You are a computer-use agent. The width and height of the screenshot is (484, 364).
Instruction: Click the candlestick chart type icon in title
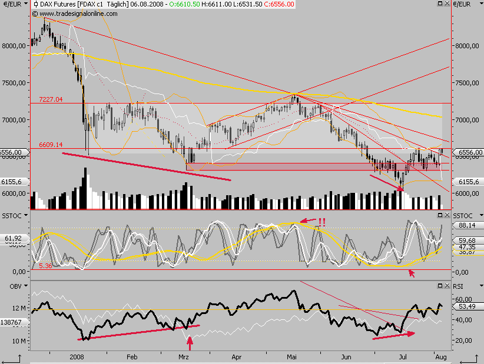pos(36,4)
